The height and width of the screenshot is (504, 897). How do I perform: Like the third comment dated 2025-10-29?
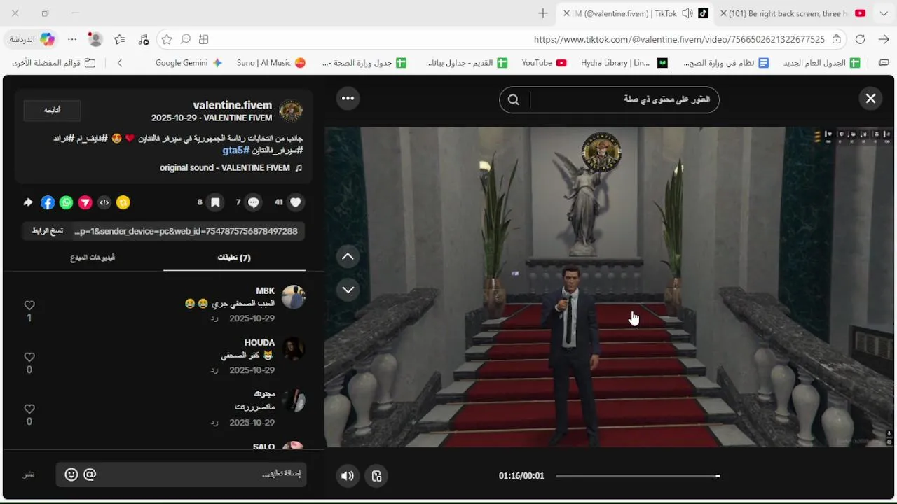pyautogui.click(x=29, y=409)
